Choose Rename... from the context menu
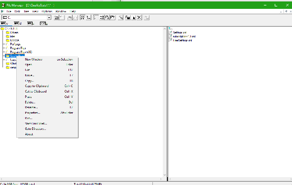Image resolution: width=292 pixels, height=185 pixels. pyautogui.click(x=47, y=107)
